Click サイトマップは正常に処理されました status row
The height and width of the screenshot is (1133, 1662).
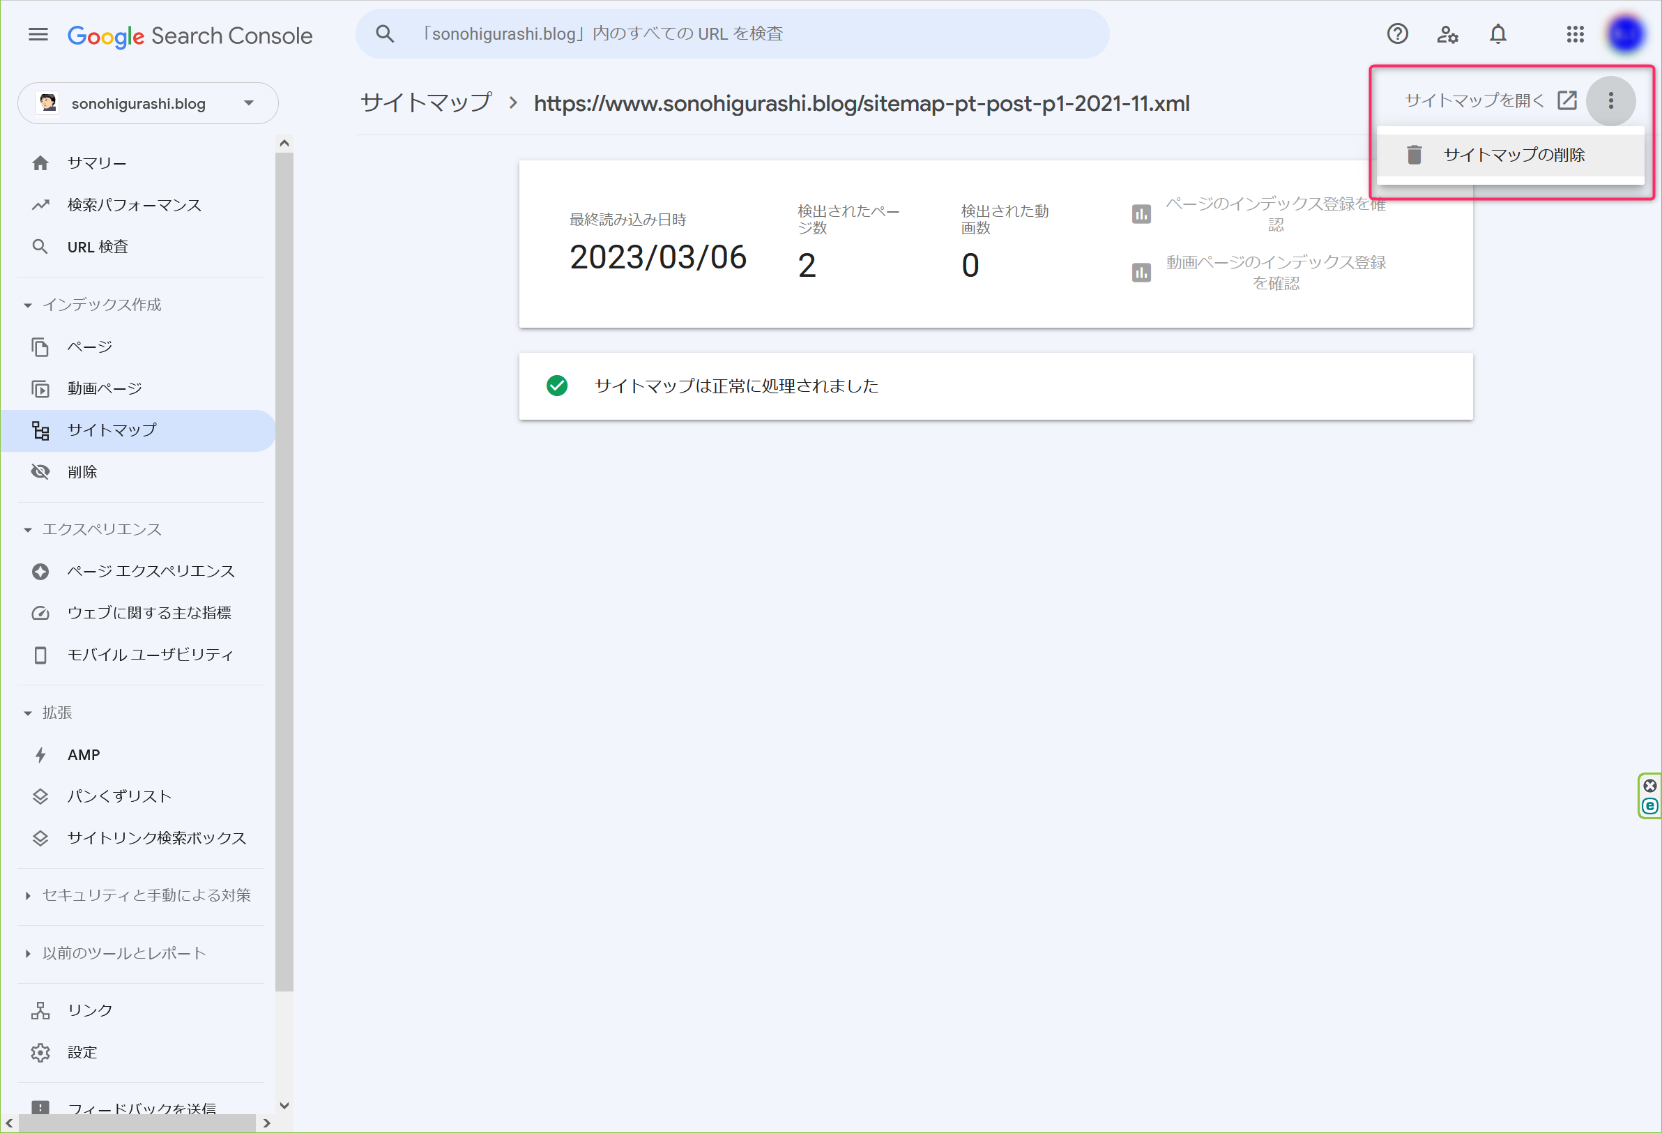996,386
